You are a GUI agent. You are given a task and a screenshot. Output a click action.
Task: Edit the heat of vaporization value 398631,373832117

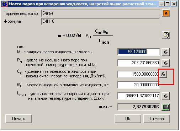(x=138, y=96)
